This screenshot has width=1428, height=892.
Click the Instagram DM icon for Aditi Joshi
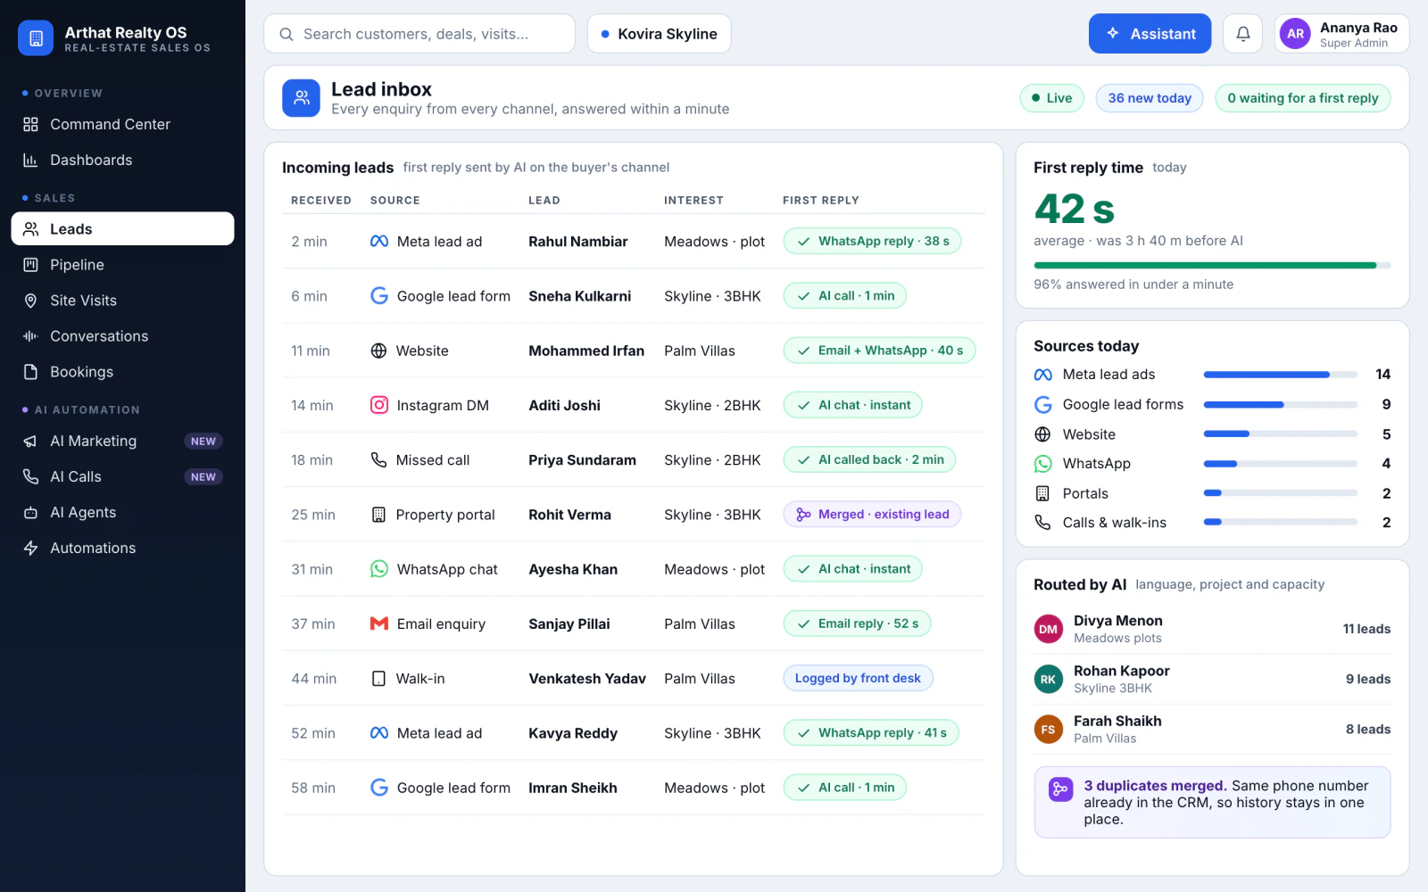pyautogui.click(x=379, y=405)
